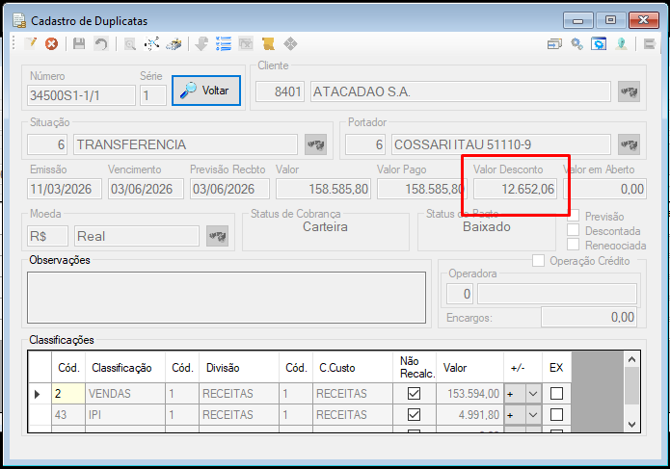Screen dimensions: 670x469
Task: Check the EX box in the IPI row
Action: point(556,414)
